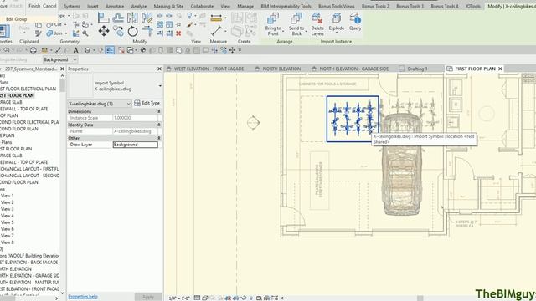536x301 pixels.
Task: Open the Annotate ribbon tab
Action: (x=115, y=6)
